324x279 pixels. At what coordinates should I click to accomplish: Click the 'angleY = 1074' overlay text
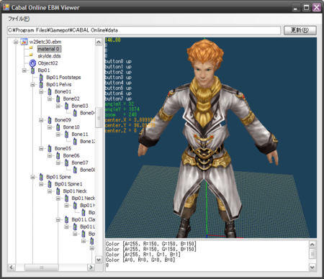[x=122, y=109]
